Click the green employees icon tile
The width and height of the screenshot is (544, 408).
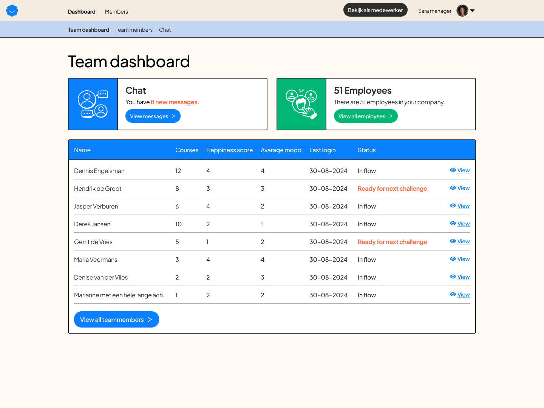[301, 104]
